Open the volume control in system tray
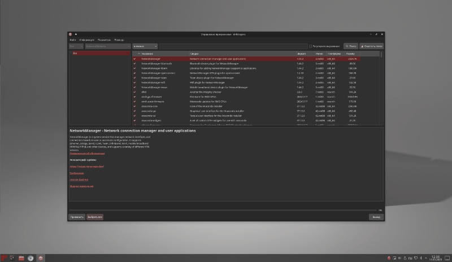Viewport: 452px width, 262px height. [x=399, y=258]
